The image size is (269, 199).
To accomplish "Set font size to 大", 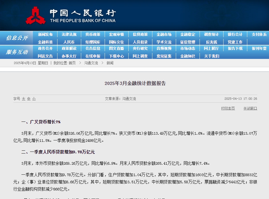I will pyautogui.click(x=23, y=99).
